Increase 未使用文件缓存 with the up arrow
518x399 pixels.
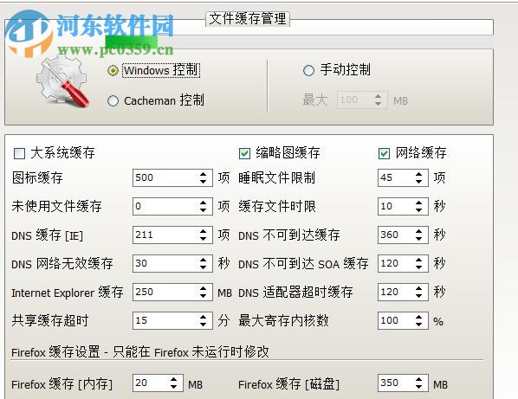point(203,203)
